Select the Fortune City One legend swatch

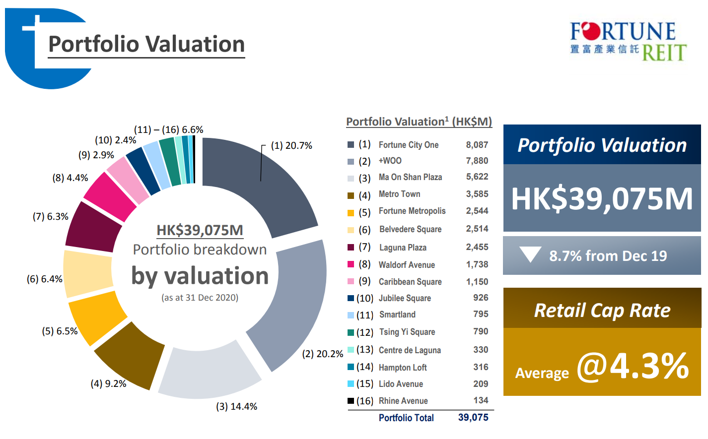(351, 145)
